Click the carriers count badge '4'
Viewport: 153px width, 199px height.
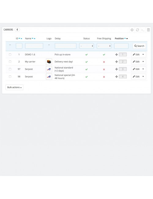click(x=17, y=30)
